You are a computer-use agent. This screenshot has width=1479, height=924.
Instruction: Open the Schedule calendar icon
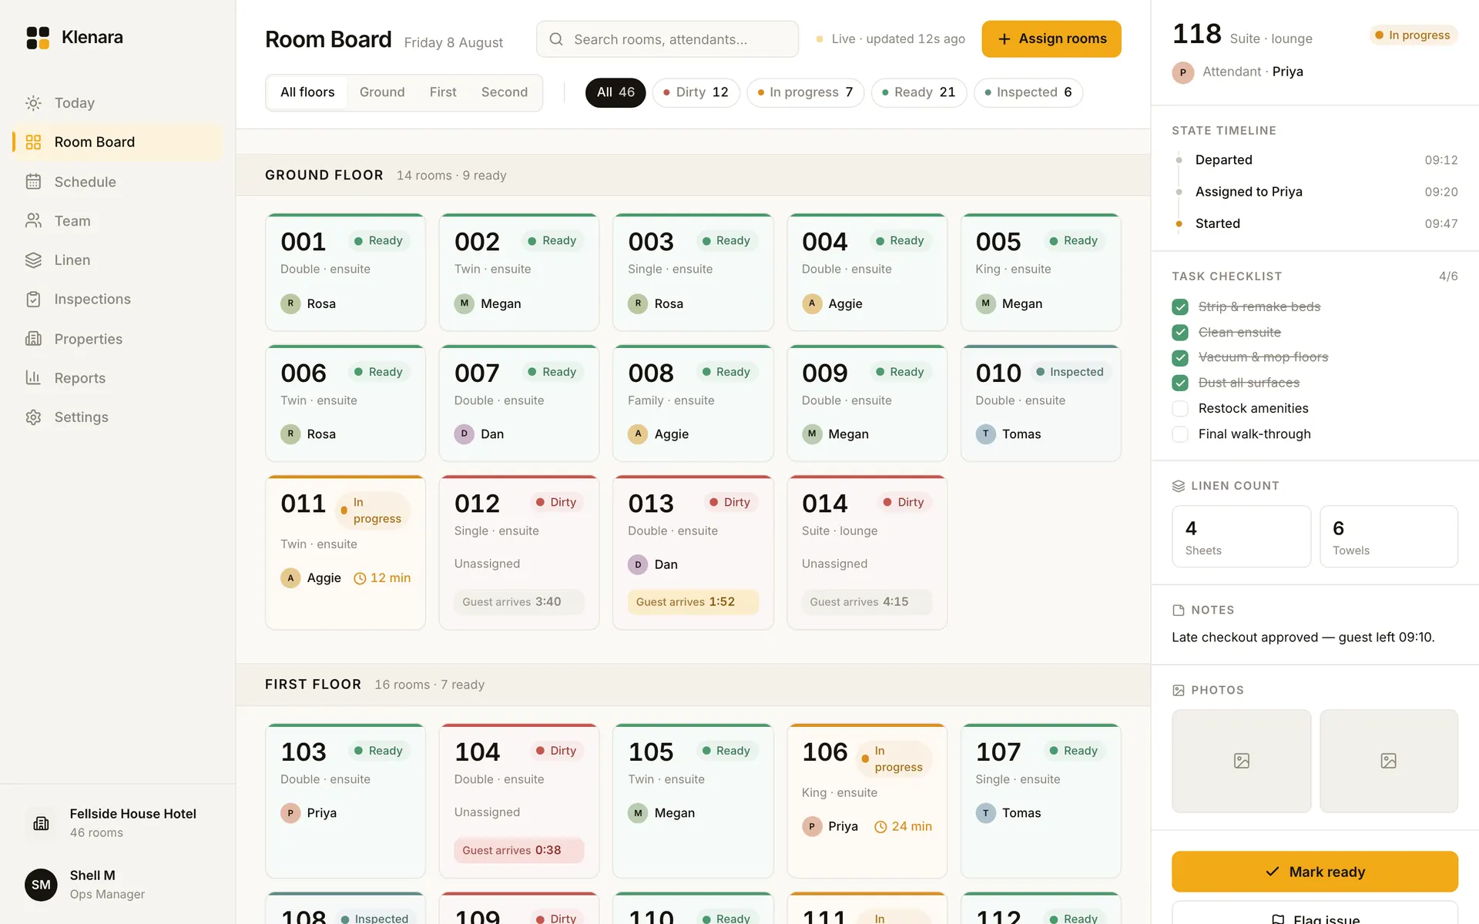click(33, 182)
